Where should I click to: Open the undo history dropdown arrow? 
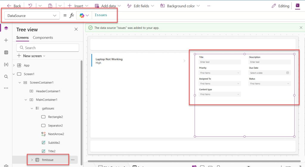(40, 6)
